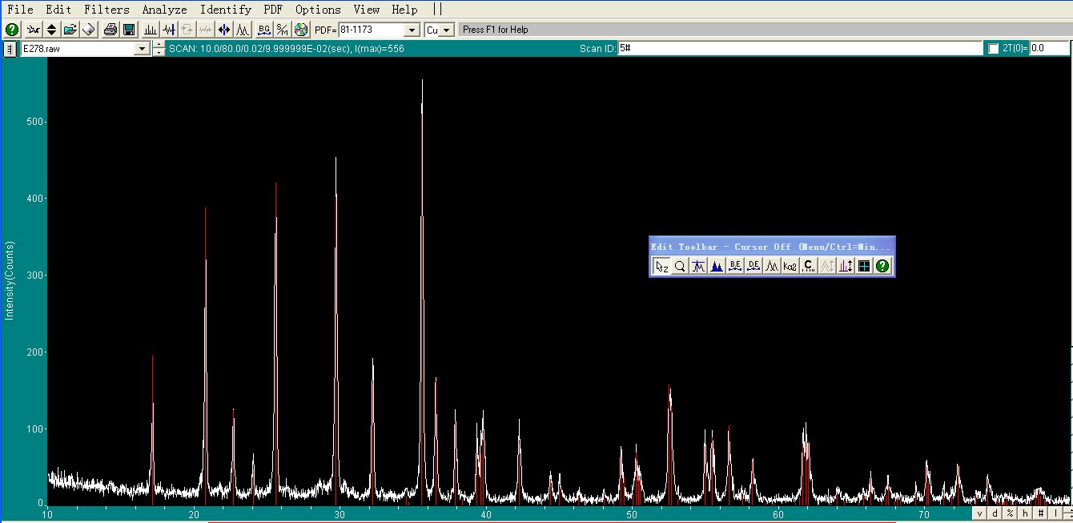This screenshot has width=1073, height=523.
Task: Toggle the 2T(0) checkbox
Action: point(994,49)
